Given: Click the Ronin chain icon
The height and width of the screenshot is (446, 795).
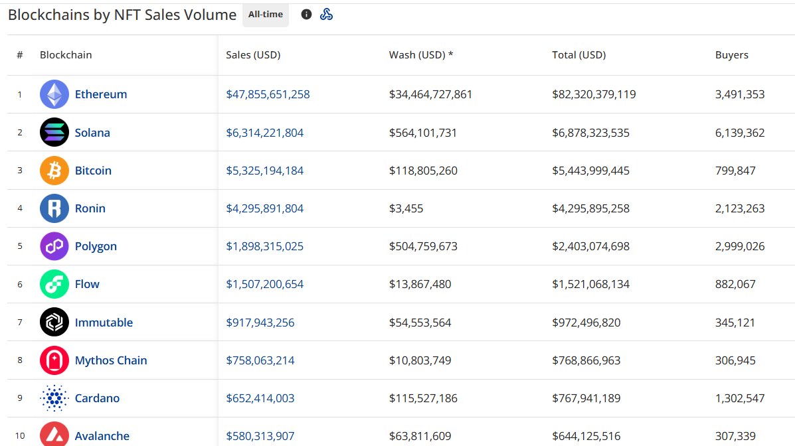Looking at the screenshot, I should tap(54, 208).
